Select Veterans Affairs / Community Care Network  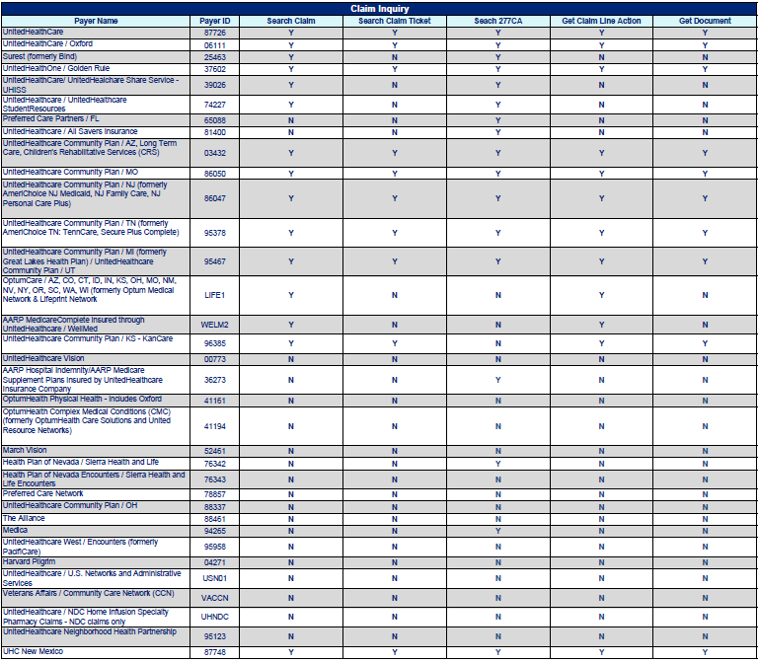point(89,593)
